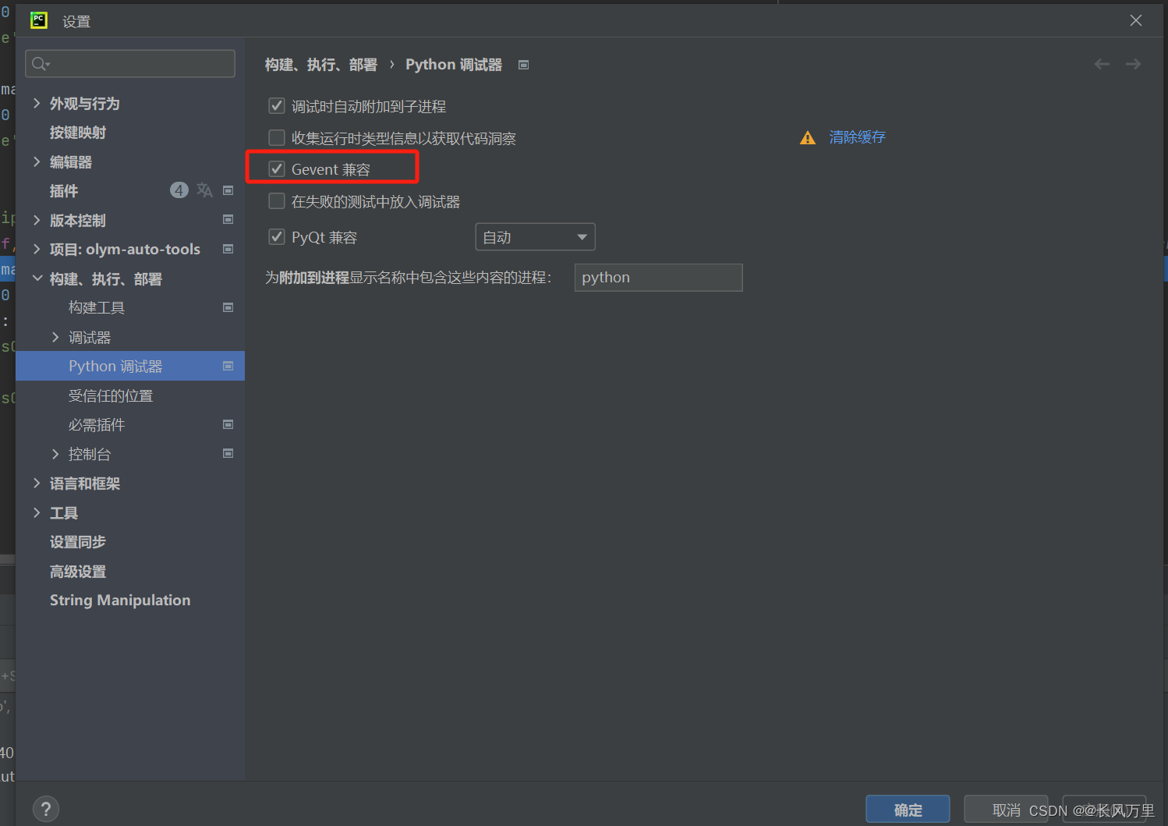Select 构建工具 settings page
Screen dimensions: 1168x826
click(97, 308)
